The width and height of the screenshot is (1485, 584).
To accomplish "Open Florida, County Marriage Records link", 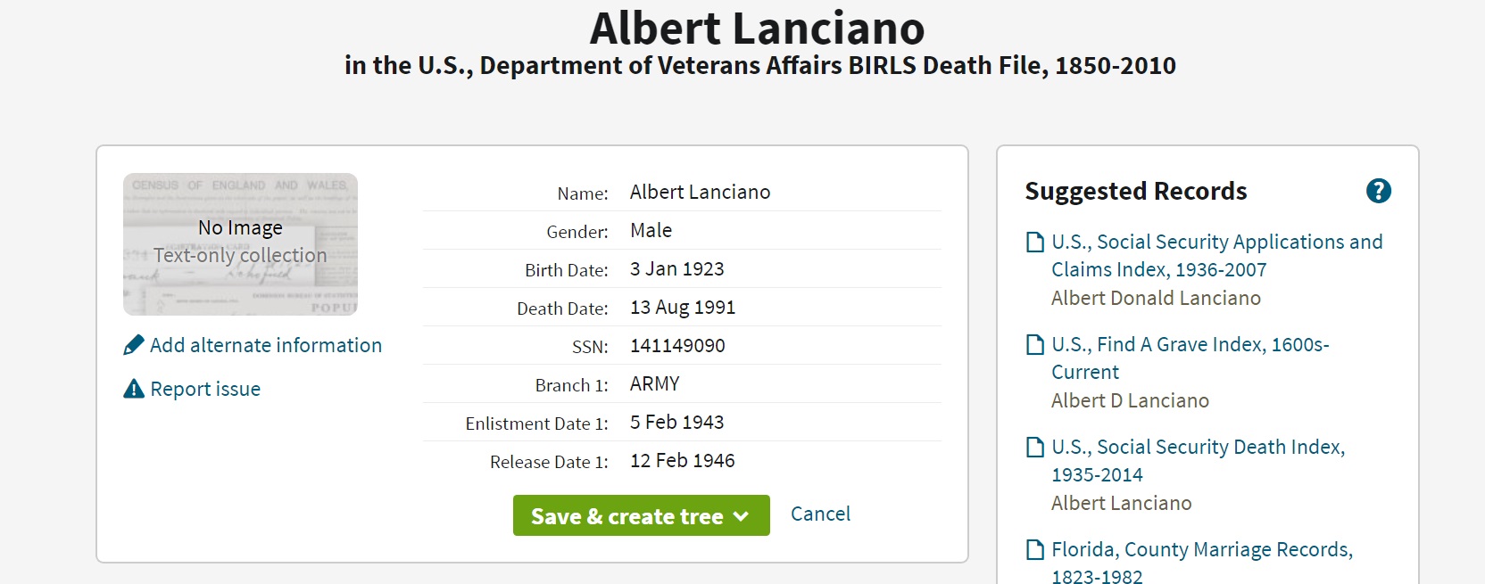I will tap(1201, 562).
